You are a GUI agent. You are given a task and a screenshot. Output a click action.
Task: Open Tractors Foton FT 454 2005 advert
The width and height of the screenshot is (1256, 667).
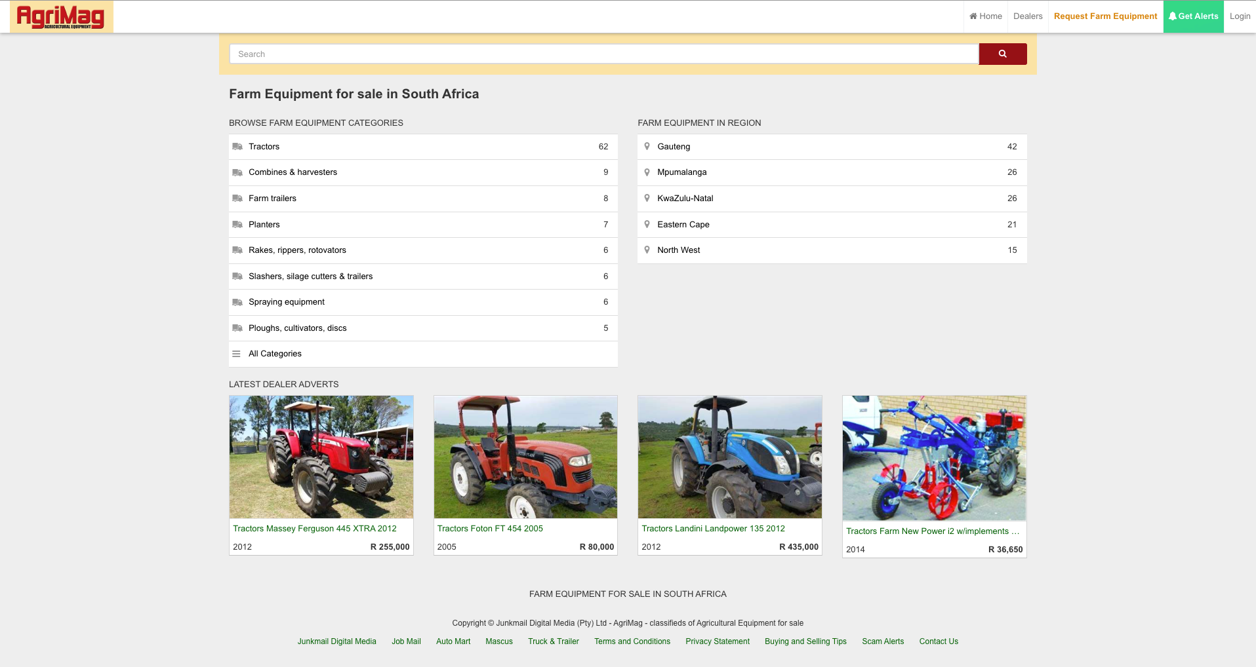click(490, 529)
